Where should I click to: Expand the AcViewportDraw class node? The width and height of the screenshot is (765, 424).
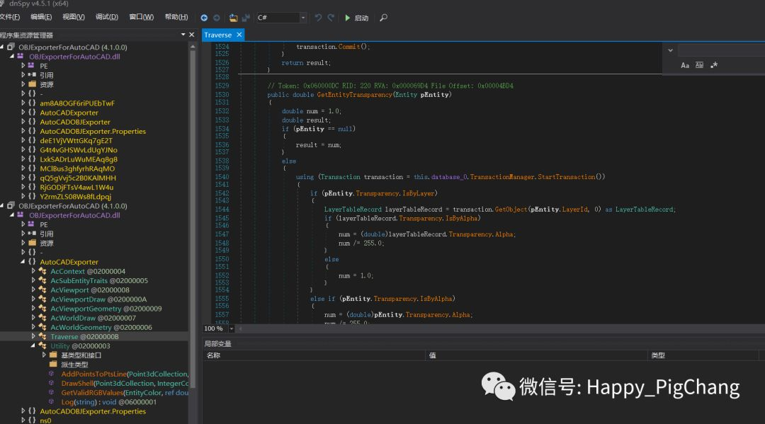coord(33,299)
